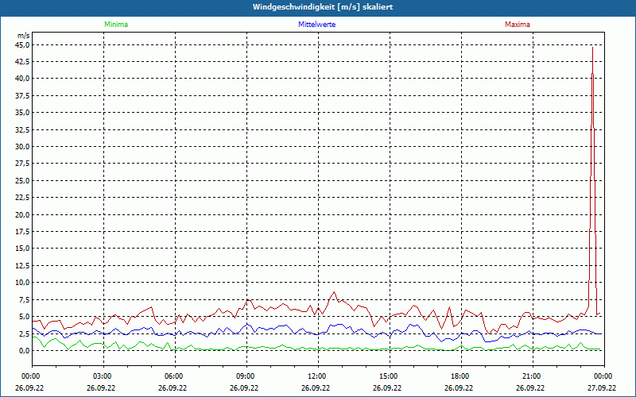The width and height of the screenshot is (636, 397).
Task: Click the 0,0 y-axis value
Action: tap(25, 350)
